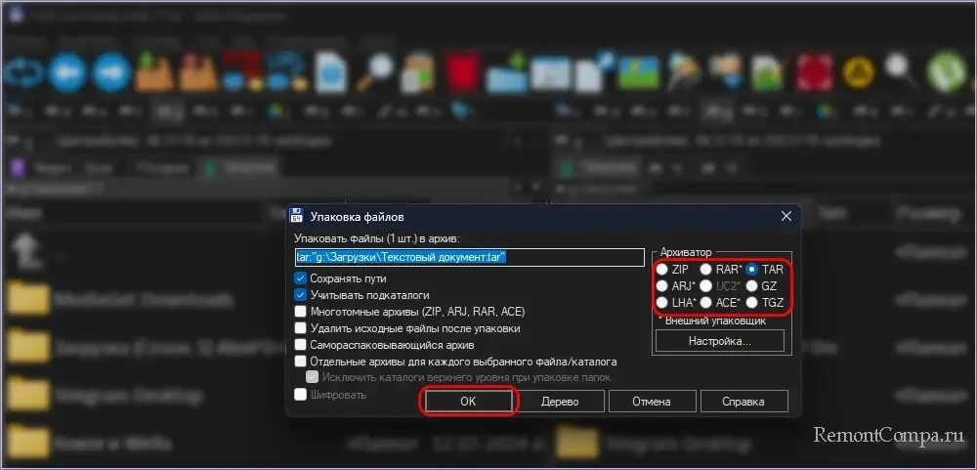Click the Отмена button to cancel
Image resolution: width=977 pixels, height=470 pixels.
pyautogui.click(x=650, y=402)
